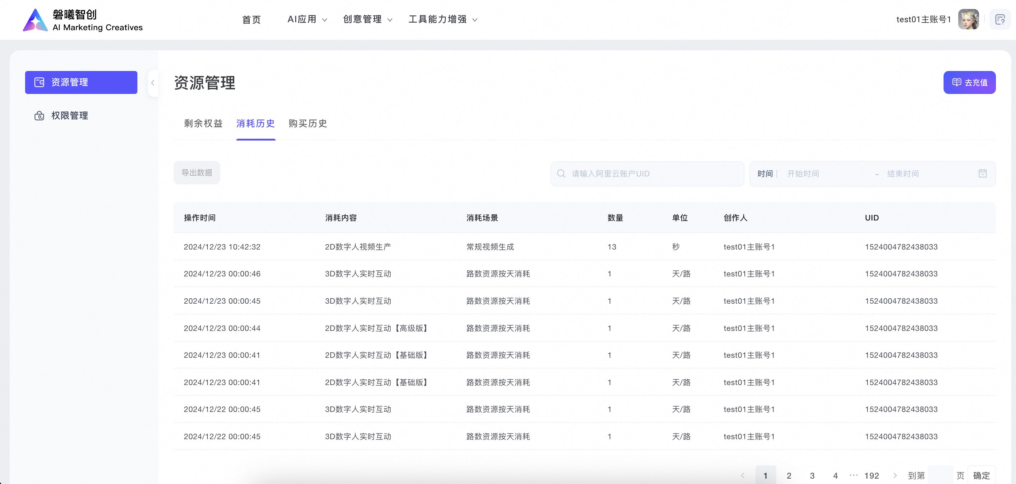1016x484 pixels.
Task: Go to page 3 of results
Action: (x=812, y=475)
